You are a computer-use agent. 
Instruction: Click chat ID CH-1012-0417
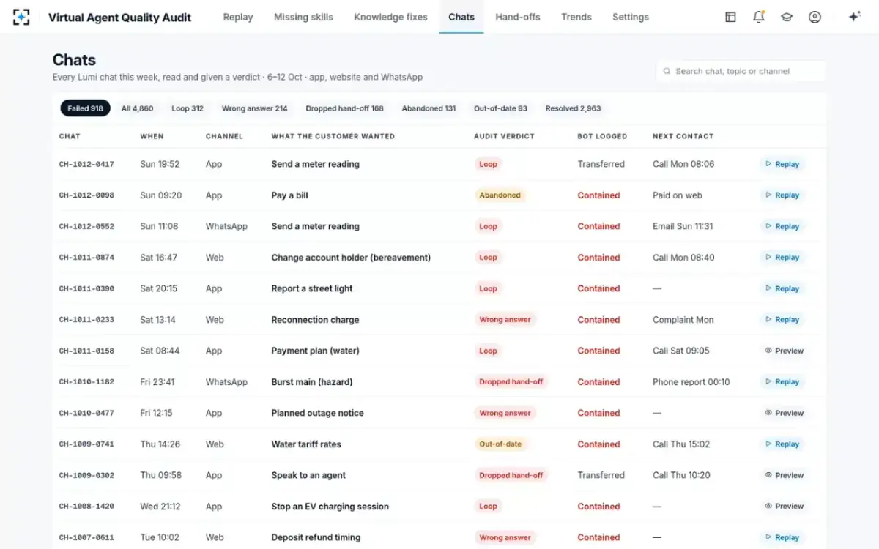click(x=86, y=165)
